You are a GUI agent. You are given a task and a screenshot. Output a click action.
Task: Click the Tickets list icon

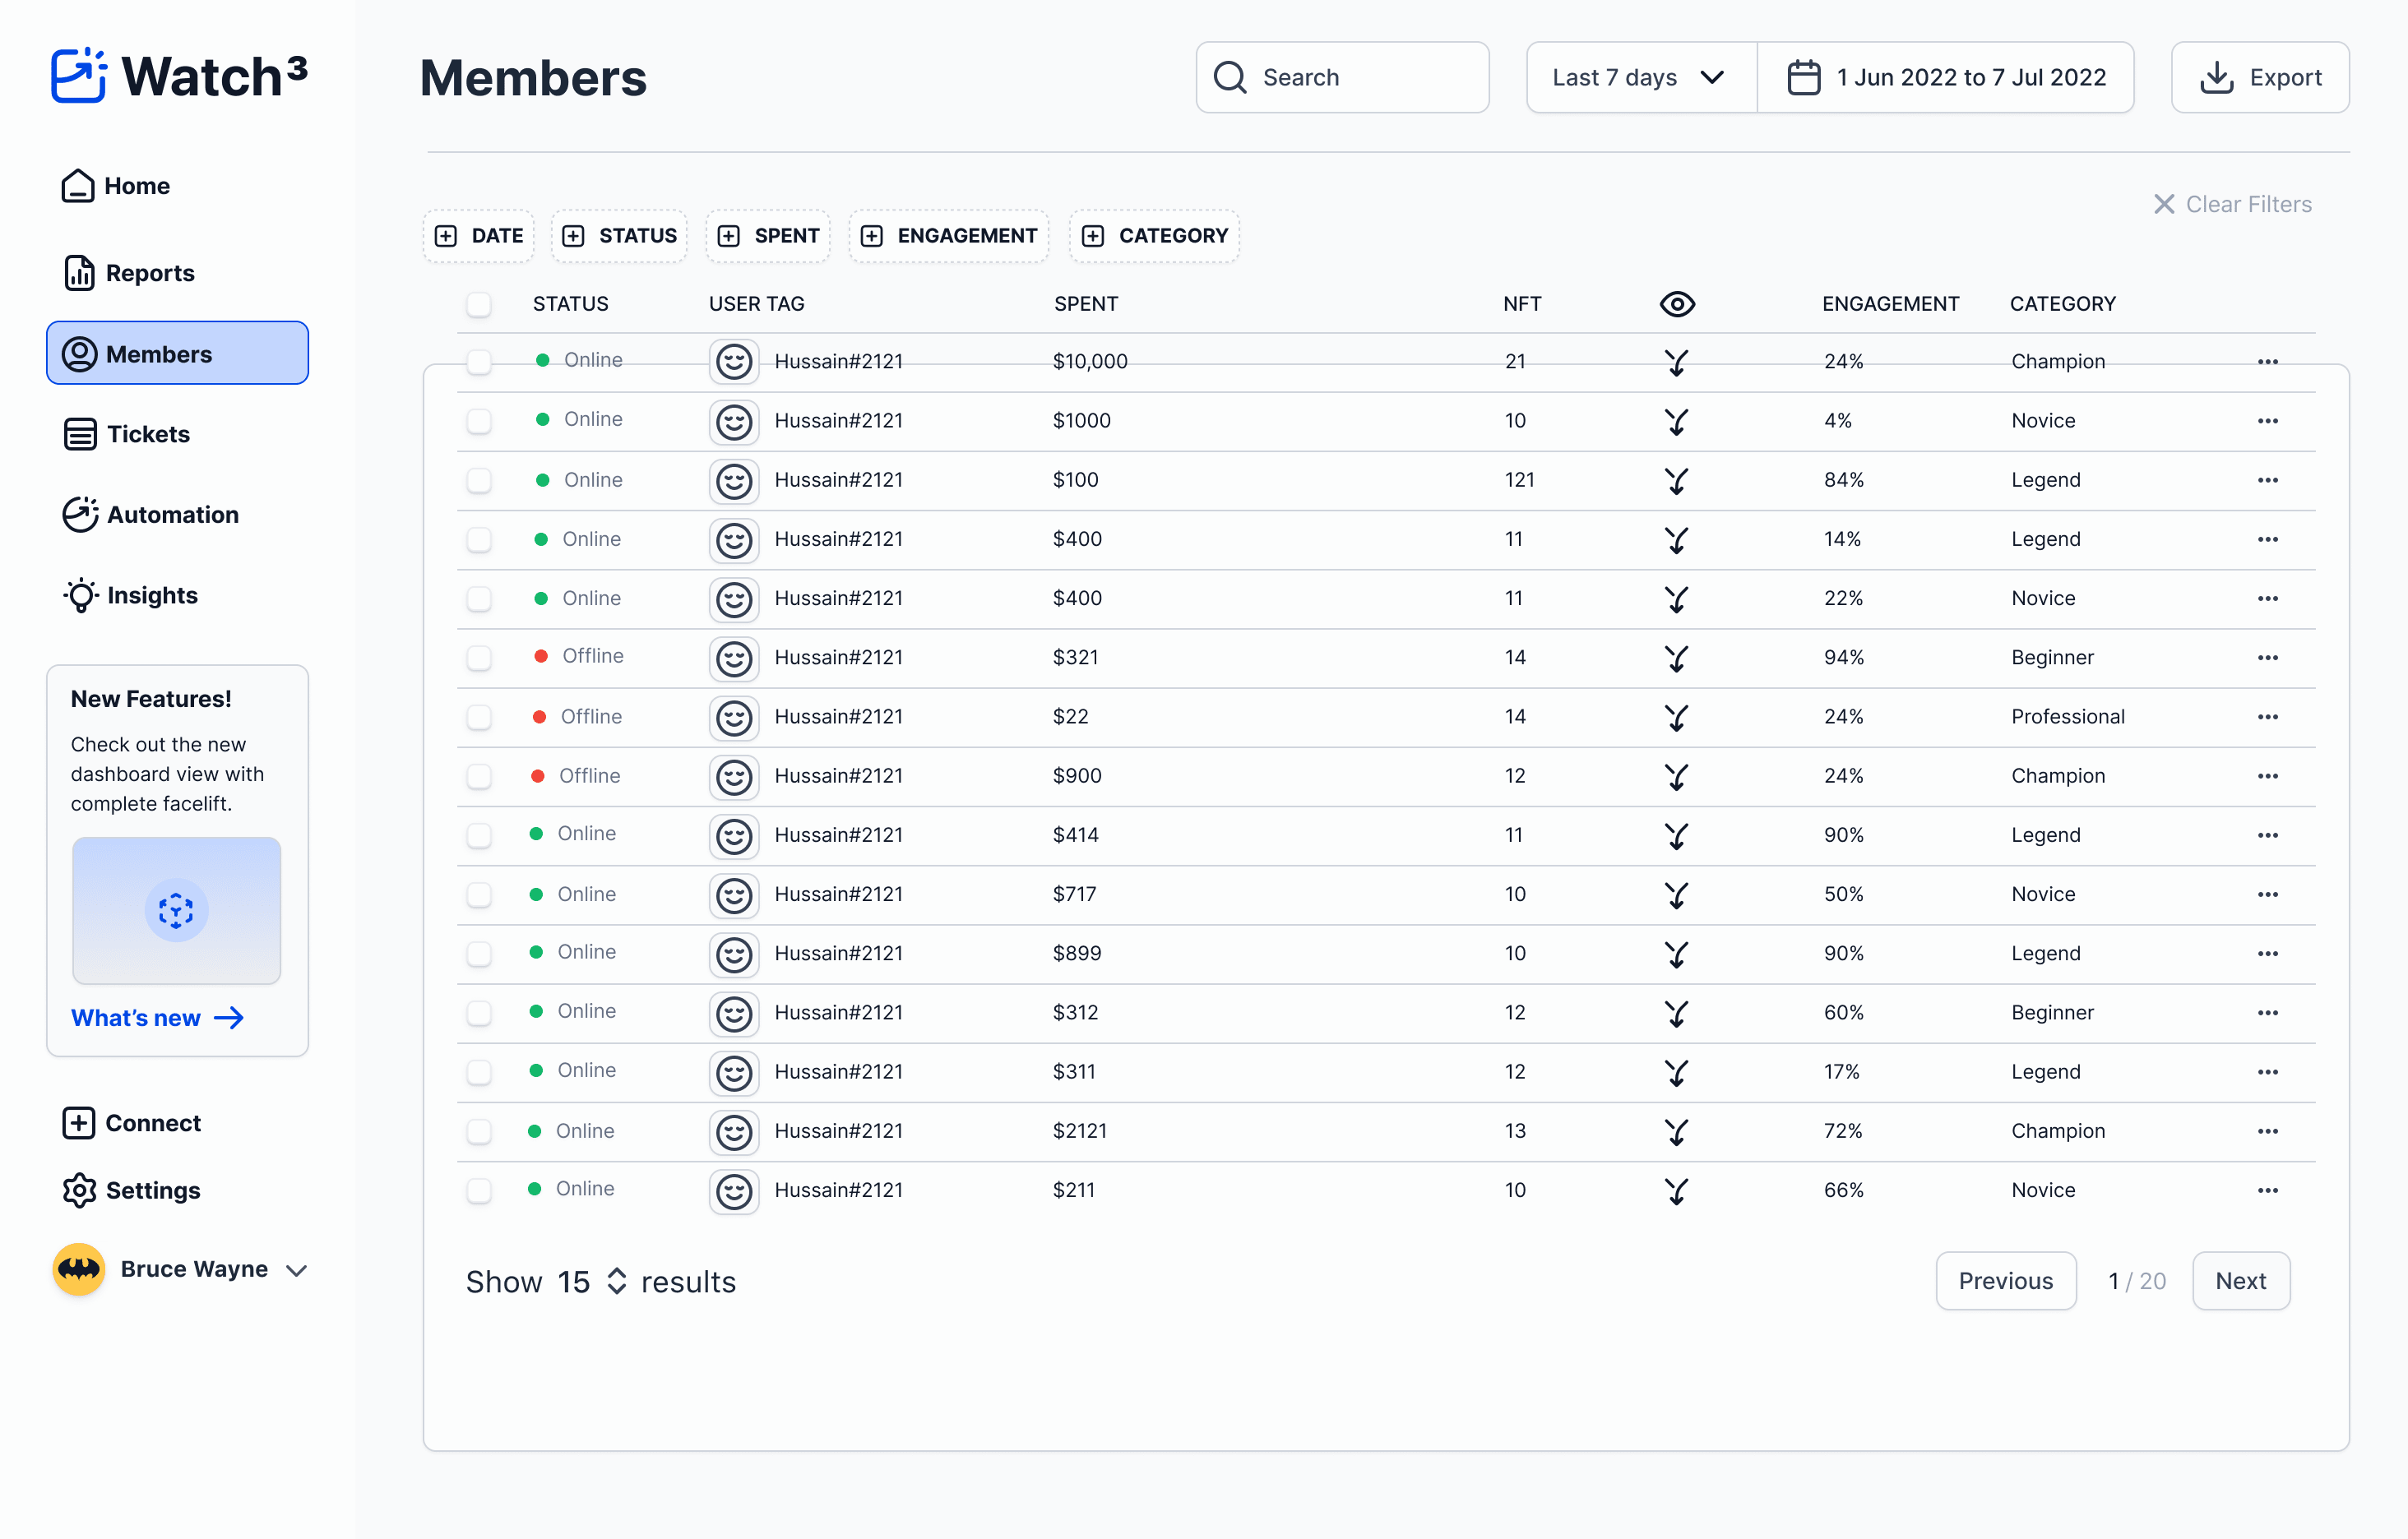click(x=80, y=434)
